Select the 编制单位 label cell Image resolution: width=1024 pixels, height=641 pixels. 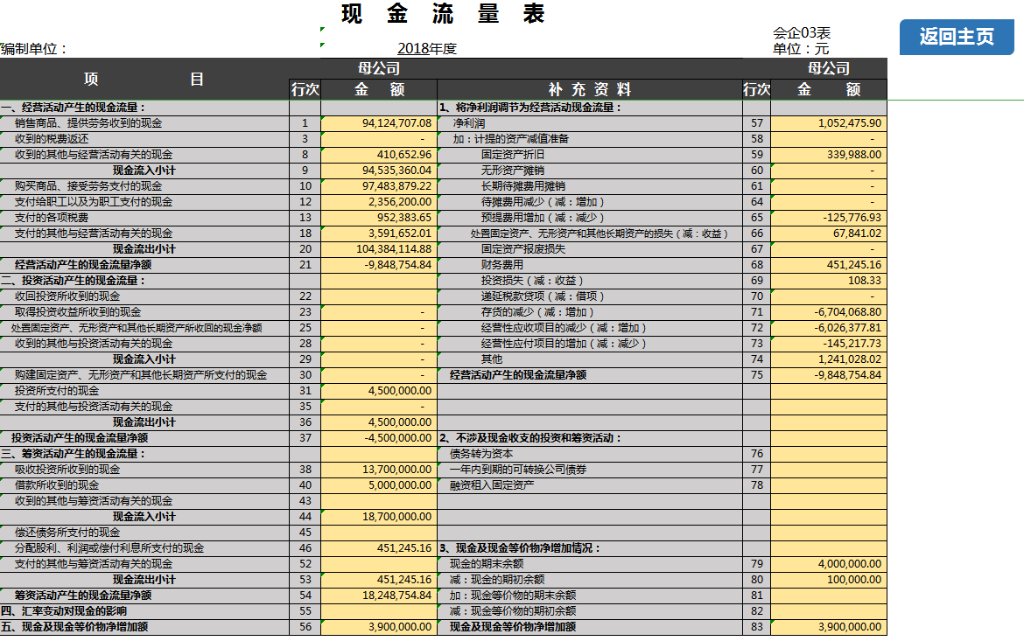pyautogui.click(x=35, y=50)
